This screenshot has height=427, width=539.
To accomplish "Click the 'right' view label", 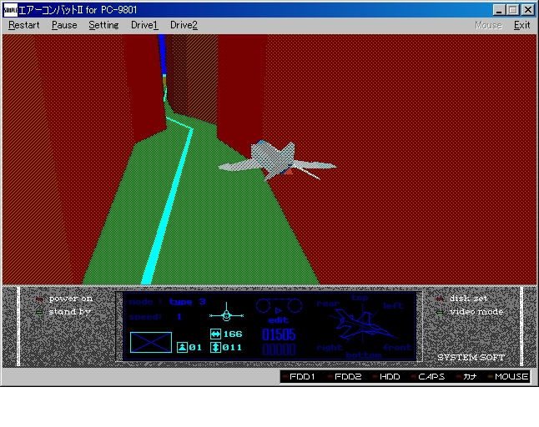I will 330,348.
